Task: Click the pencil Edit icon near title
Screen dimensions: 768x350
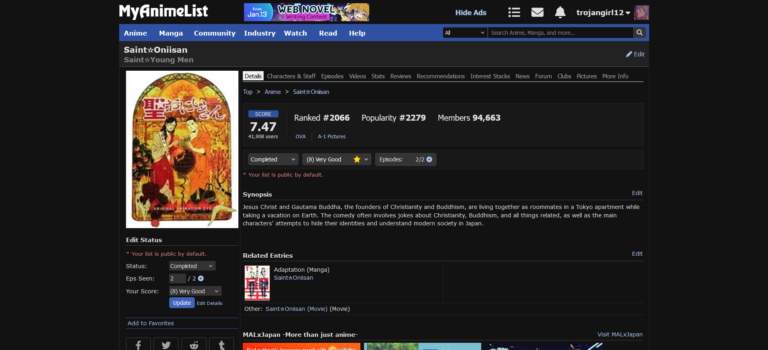Action: tap(635, 54)
